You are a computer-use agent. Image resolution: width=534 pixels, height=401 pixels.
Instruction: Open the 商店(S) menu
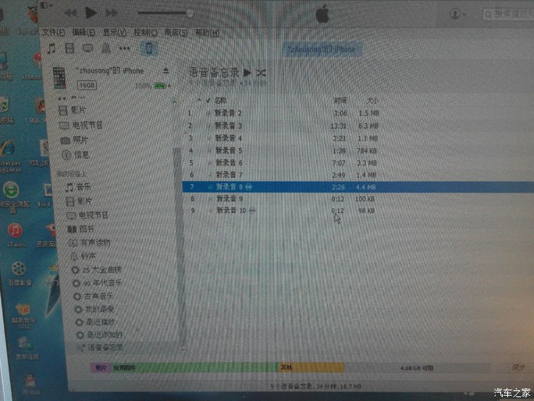click(x=176, y=33)
